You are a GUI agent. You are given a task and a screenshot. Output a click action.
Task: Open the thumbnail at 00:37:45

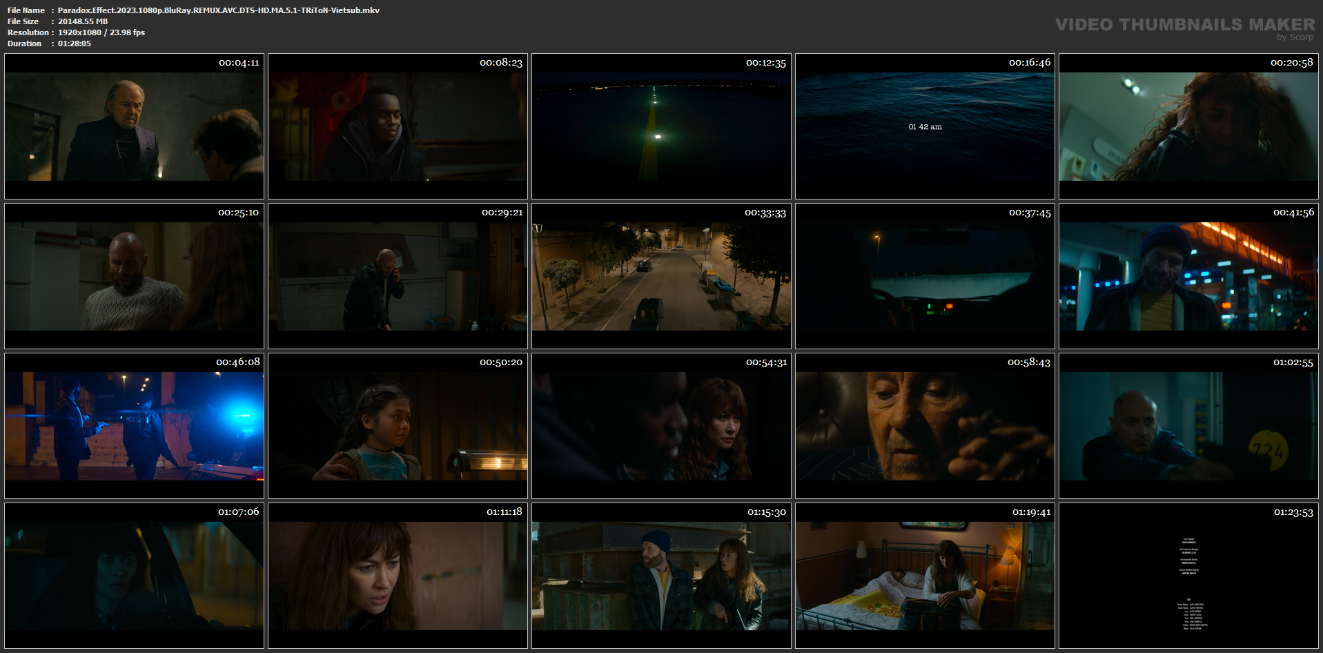point(925,276)
